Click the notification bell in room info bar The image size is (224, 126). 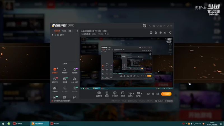[165, 32]
